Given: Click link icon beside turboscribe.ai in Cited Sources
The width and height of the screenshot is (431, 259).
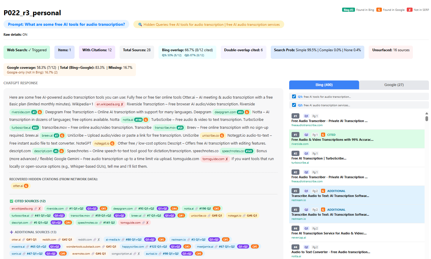Looking at the screenshot, I should click(32, 216).
